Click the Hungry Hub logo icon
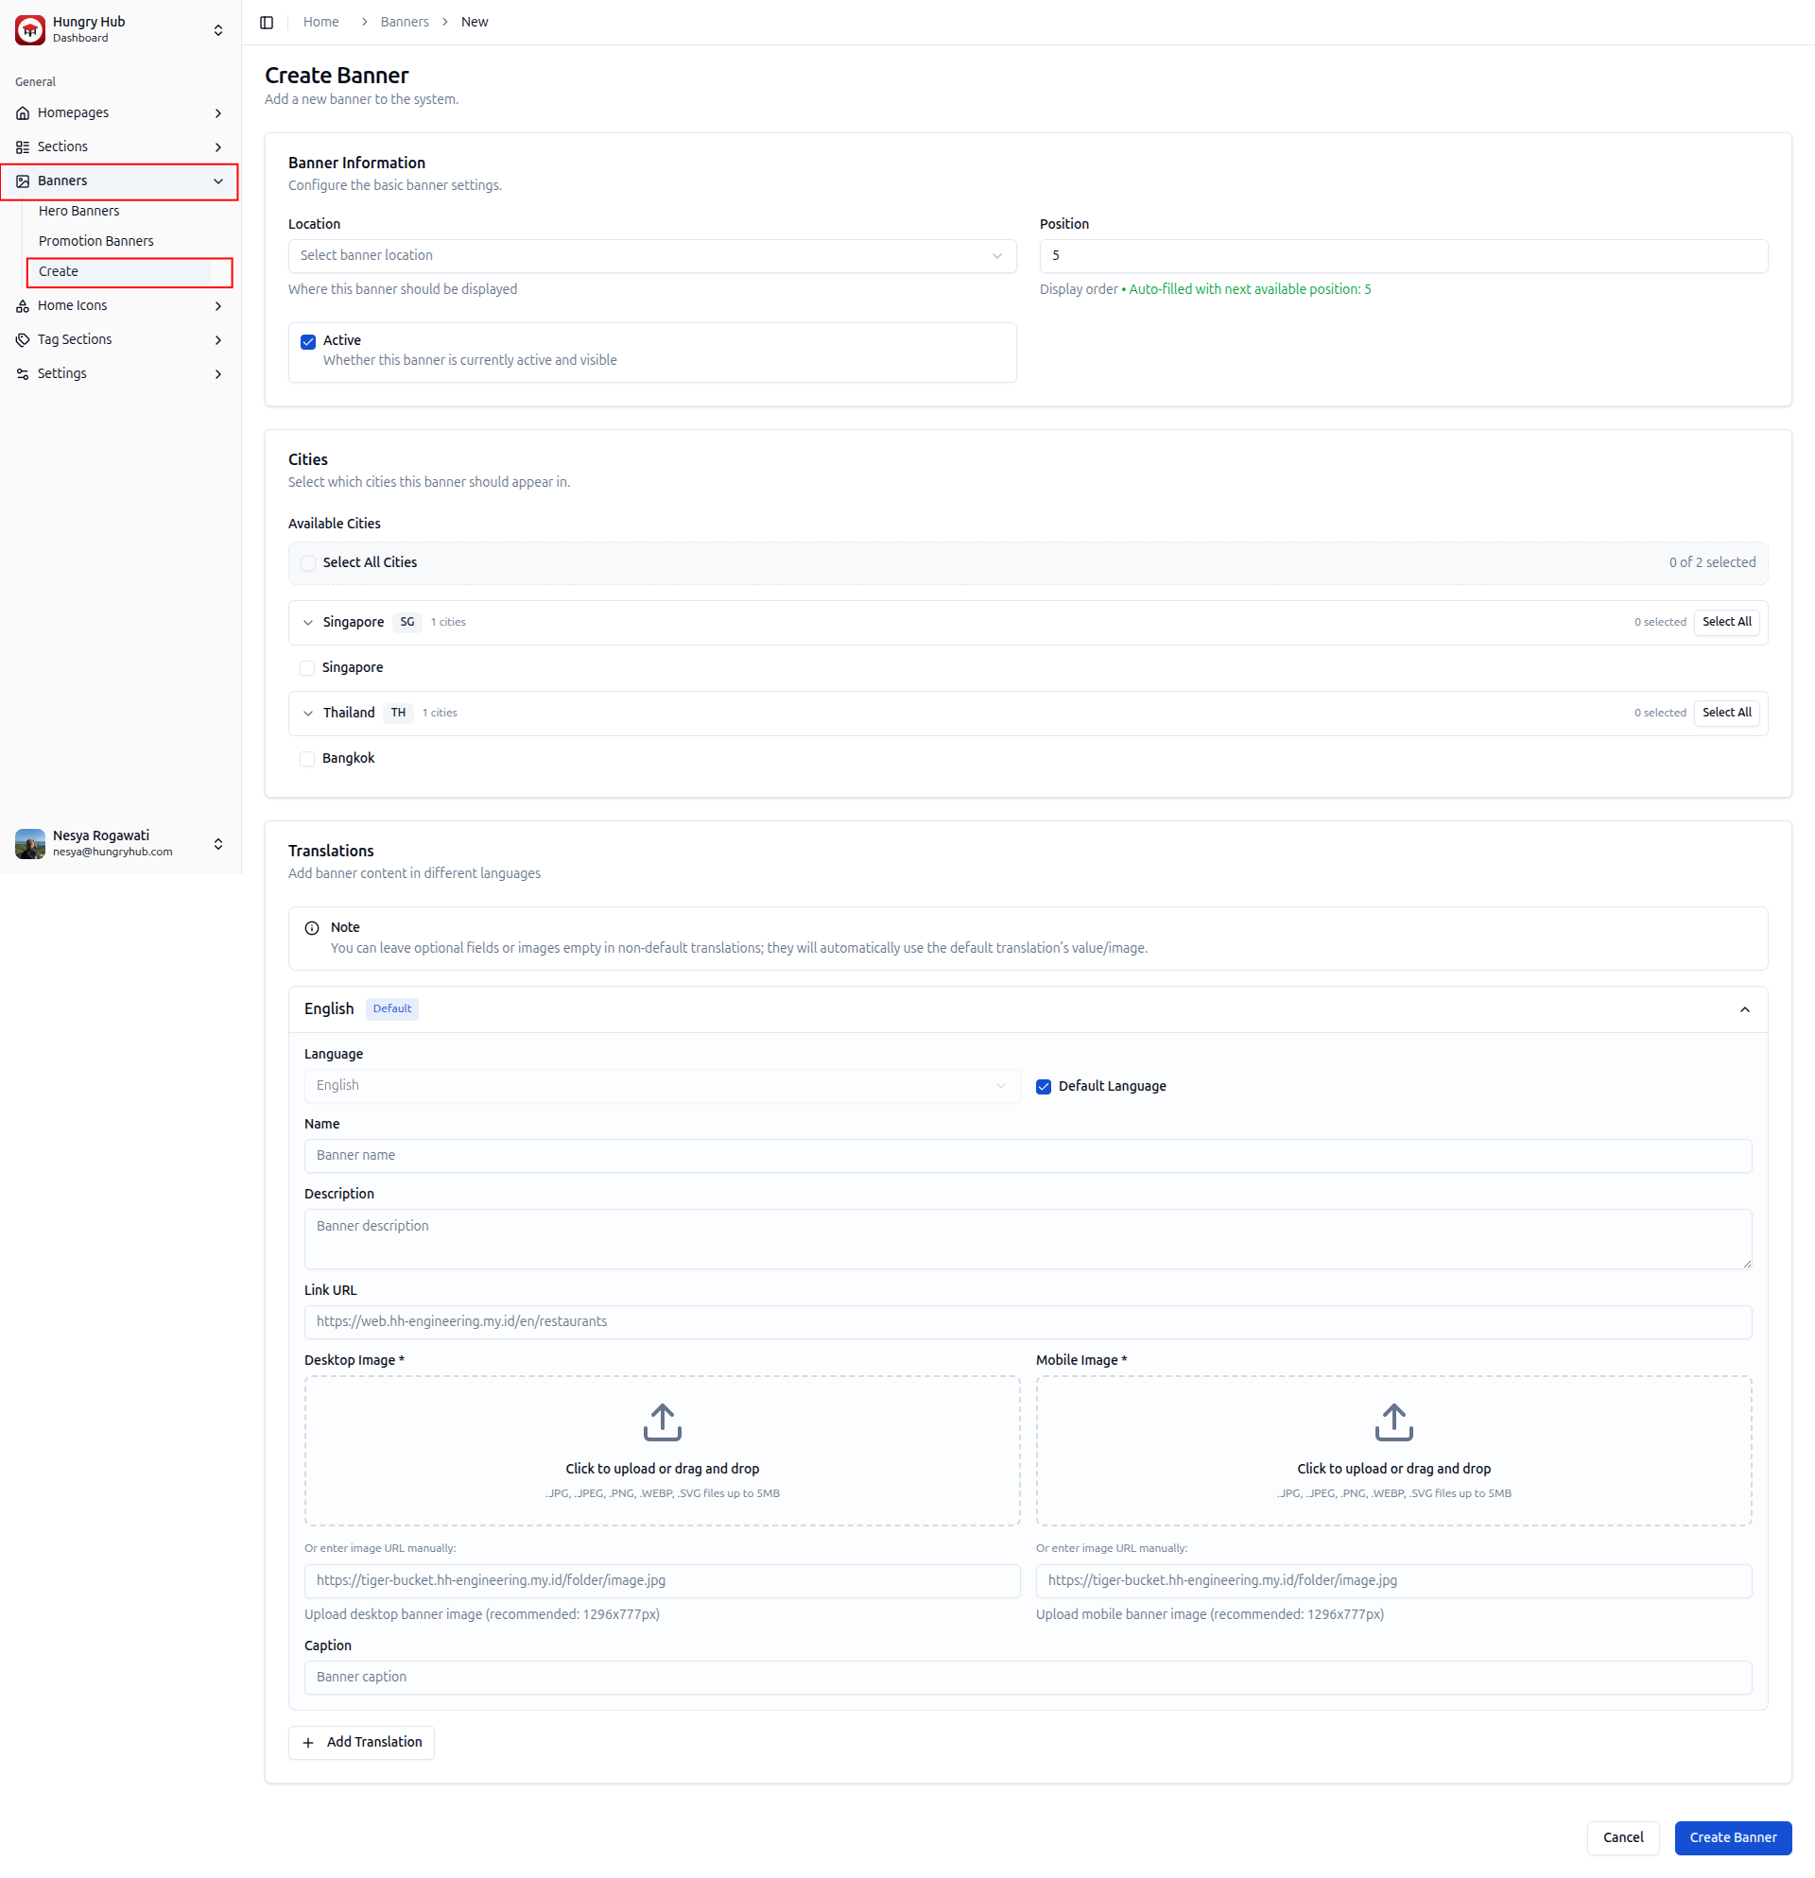The height and width of the screenshot is (1878, 1815). tap(29, 29)
